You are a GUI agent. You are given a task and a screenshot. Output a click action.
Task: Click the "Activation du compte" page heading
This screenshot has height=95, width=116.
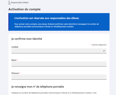click(x=24, y=9)
